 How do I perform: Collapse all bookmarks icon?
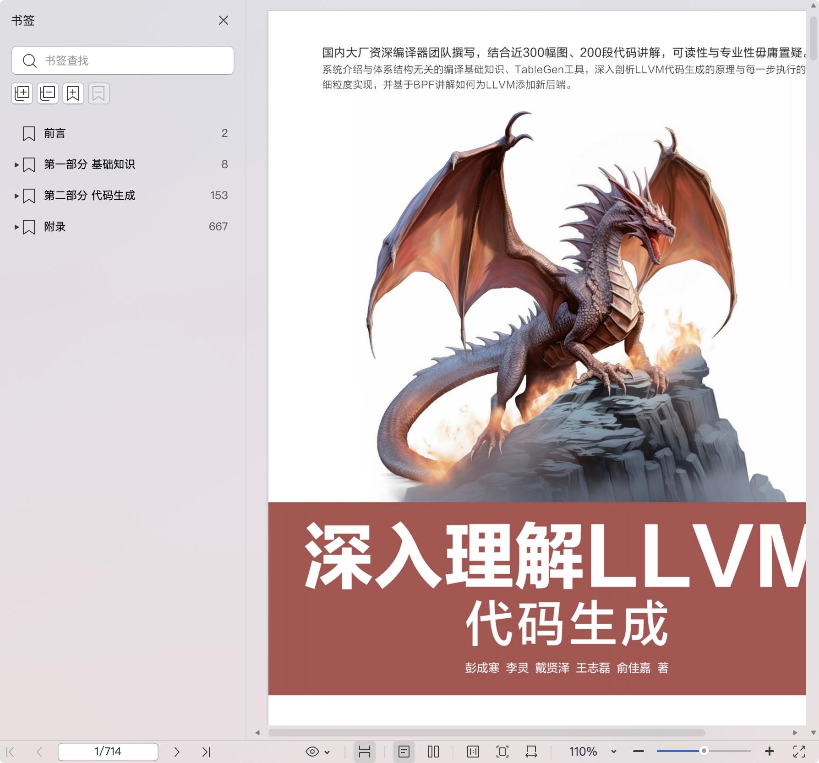point(48,93)
